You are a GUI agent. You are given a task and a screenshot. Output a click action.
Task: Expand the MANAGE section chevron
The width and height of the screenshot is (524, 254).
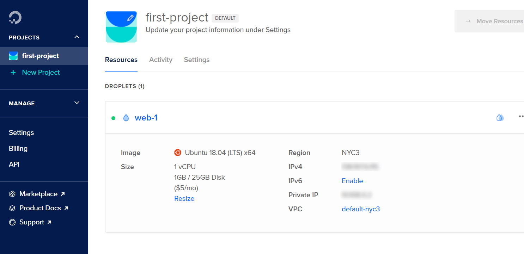click(77, 103)
